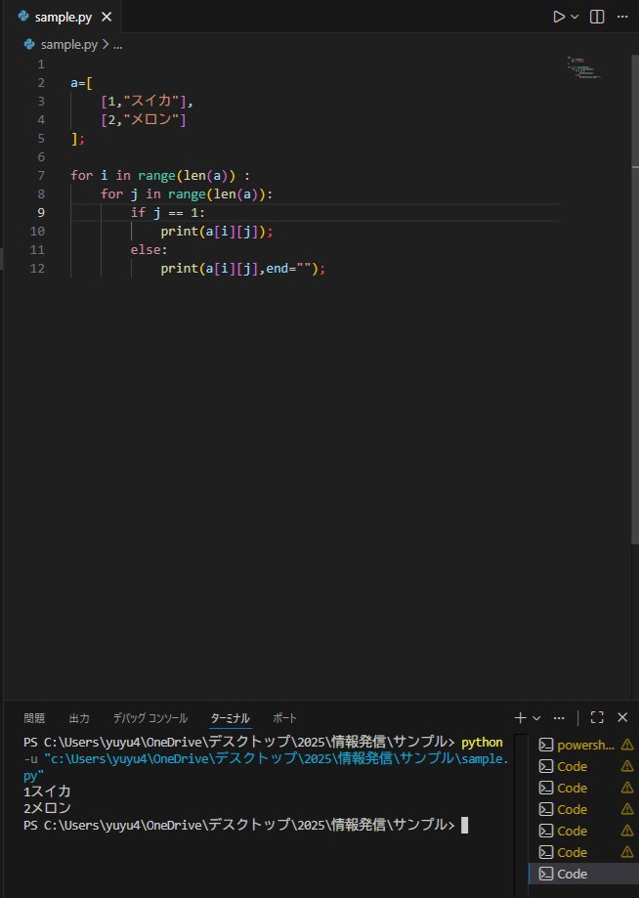Open the 出力 panel tab
The height and width of the screenshot is (898, 639).
coord(79,717)
